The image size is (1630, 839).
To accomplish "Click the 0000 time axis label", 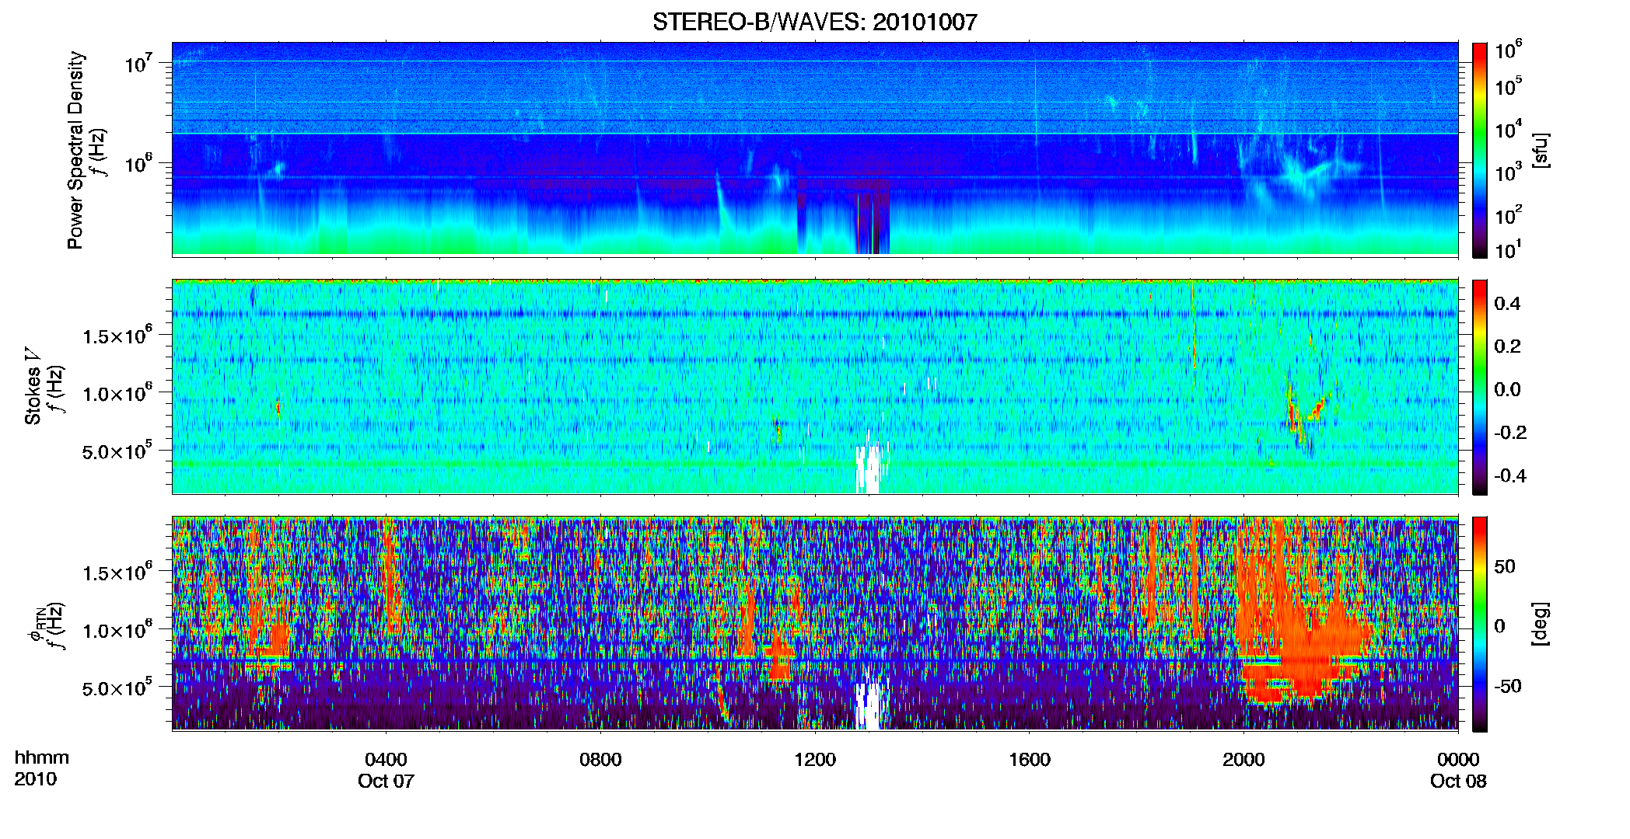I will click(x=1458, y=759).
